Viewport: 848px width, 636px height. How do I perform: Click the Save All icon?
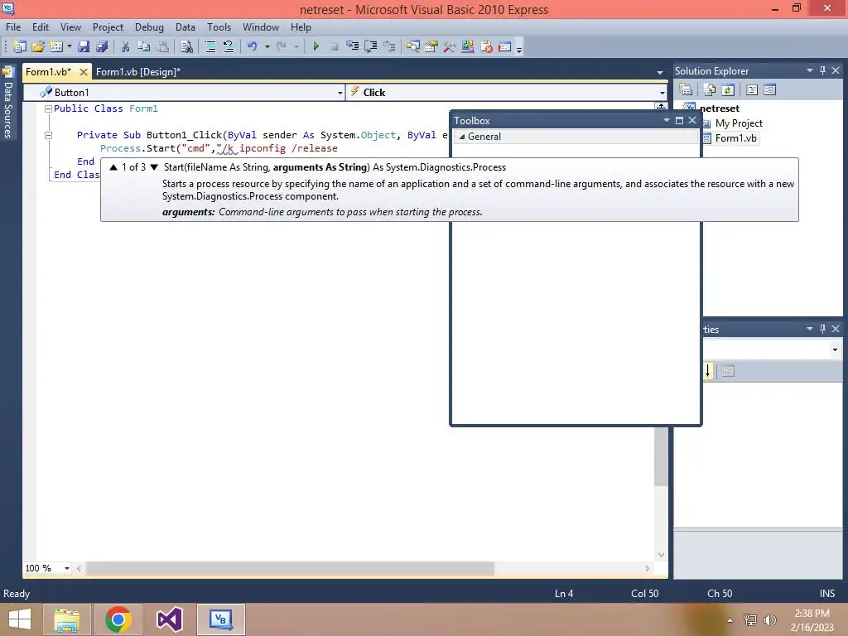point(102,46)
